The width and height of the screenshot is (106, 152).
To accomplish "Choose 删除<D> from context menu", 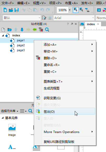I will click(65, 58).
